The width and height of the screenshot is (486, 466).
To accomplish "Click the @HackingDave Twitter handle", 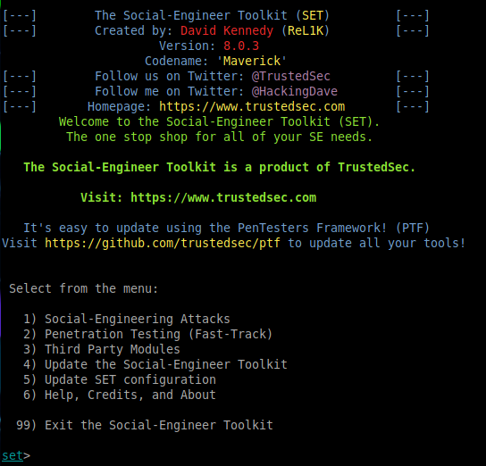I will tap(295, 92).
